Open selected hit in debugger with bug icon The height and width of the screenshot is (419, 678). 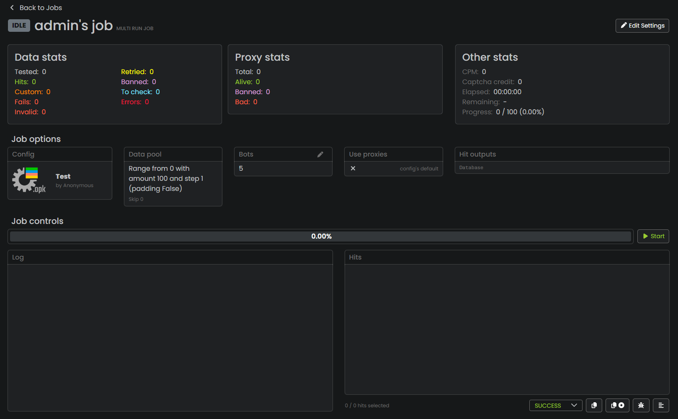click(x=641, y=405)
